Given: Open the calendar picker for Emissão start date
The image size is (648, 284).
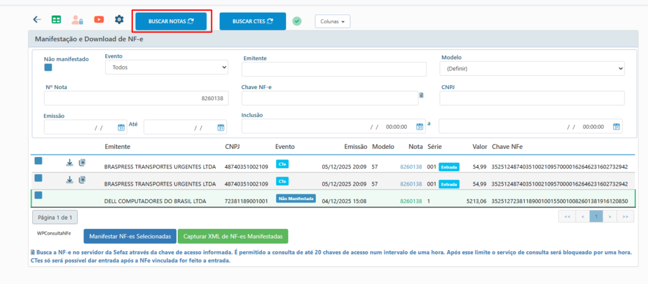Looking at the screenshot, I should pos(121,127).
